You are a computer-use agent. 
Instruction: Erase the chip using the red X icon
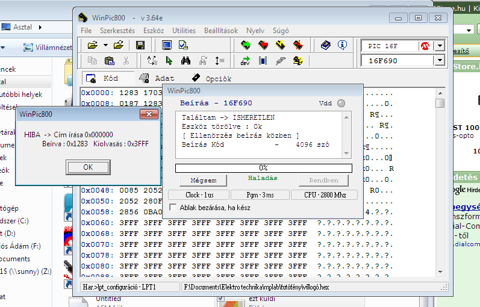pyautogui.click(x=298, y=45)
